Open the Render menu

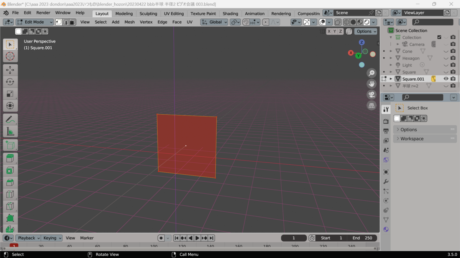pyautogui.click(x=43, y=13)
